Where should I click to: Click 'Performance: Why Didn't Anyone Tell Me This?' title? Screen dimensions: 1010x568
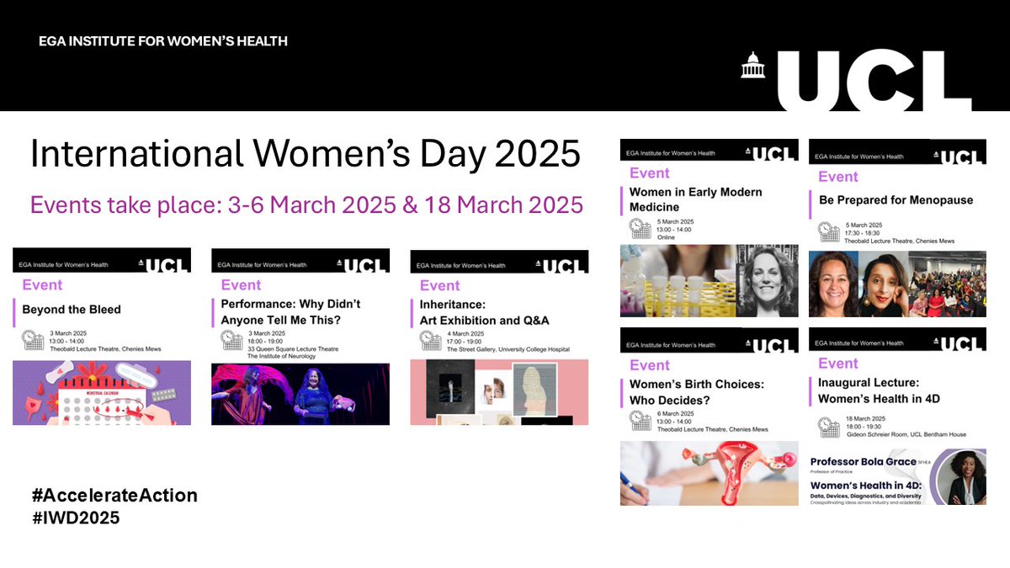click(x=291, y=311)
